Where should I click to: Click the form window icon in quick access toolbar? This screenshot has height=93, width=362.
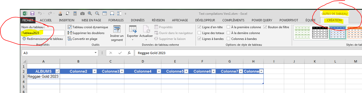tap(105, 13)
